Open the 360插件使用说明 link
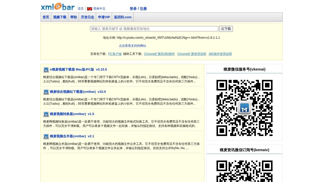 [x=220, y=54]
